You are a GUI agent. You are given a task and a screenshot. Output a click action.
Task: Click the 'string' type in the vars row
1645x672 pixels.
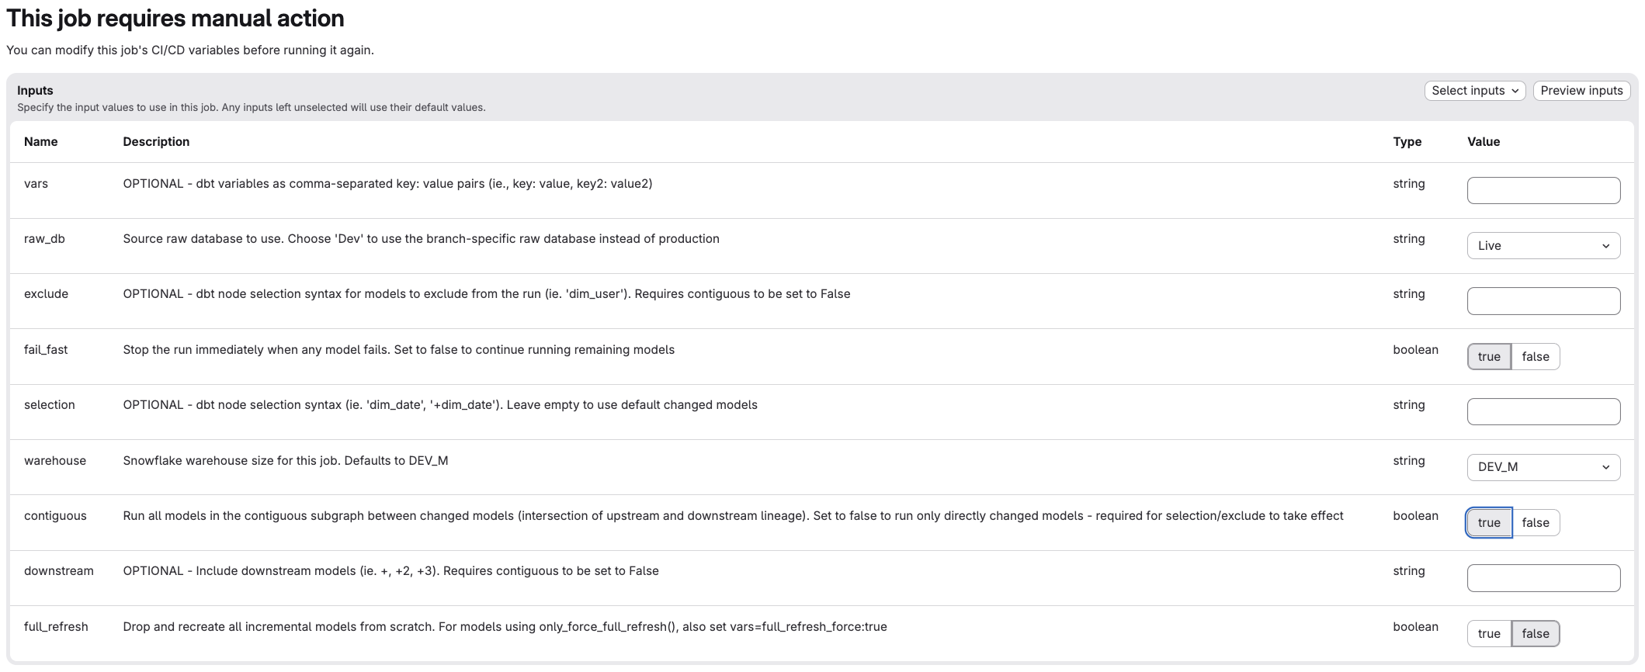click(1409, 184)
